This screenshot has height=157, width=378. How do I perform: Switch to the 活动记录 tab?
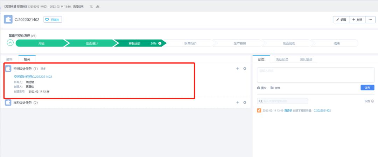[x=282, y=59]
